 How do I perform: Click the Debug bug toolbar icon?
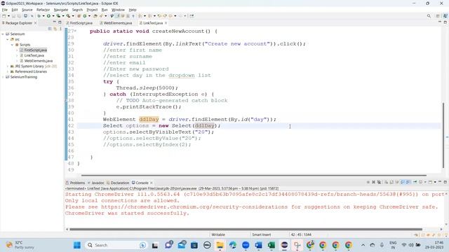pos(39,16)
